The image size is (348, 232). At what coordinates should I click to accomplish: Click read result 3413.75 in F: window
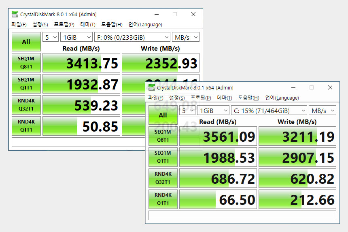[81, 63]
